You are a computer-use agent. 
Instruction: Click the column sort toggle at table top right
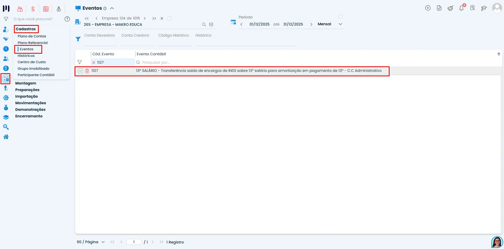point(499,54)
